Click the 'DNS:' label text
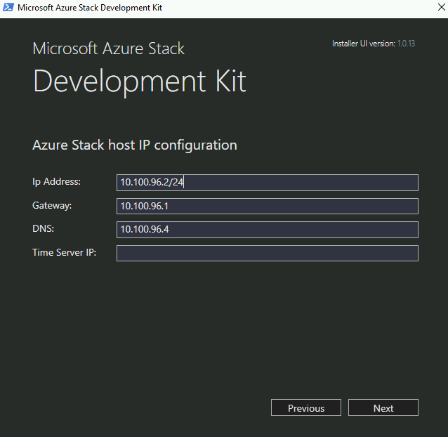 pos(43,228)
